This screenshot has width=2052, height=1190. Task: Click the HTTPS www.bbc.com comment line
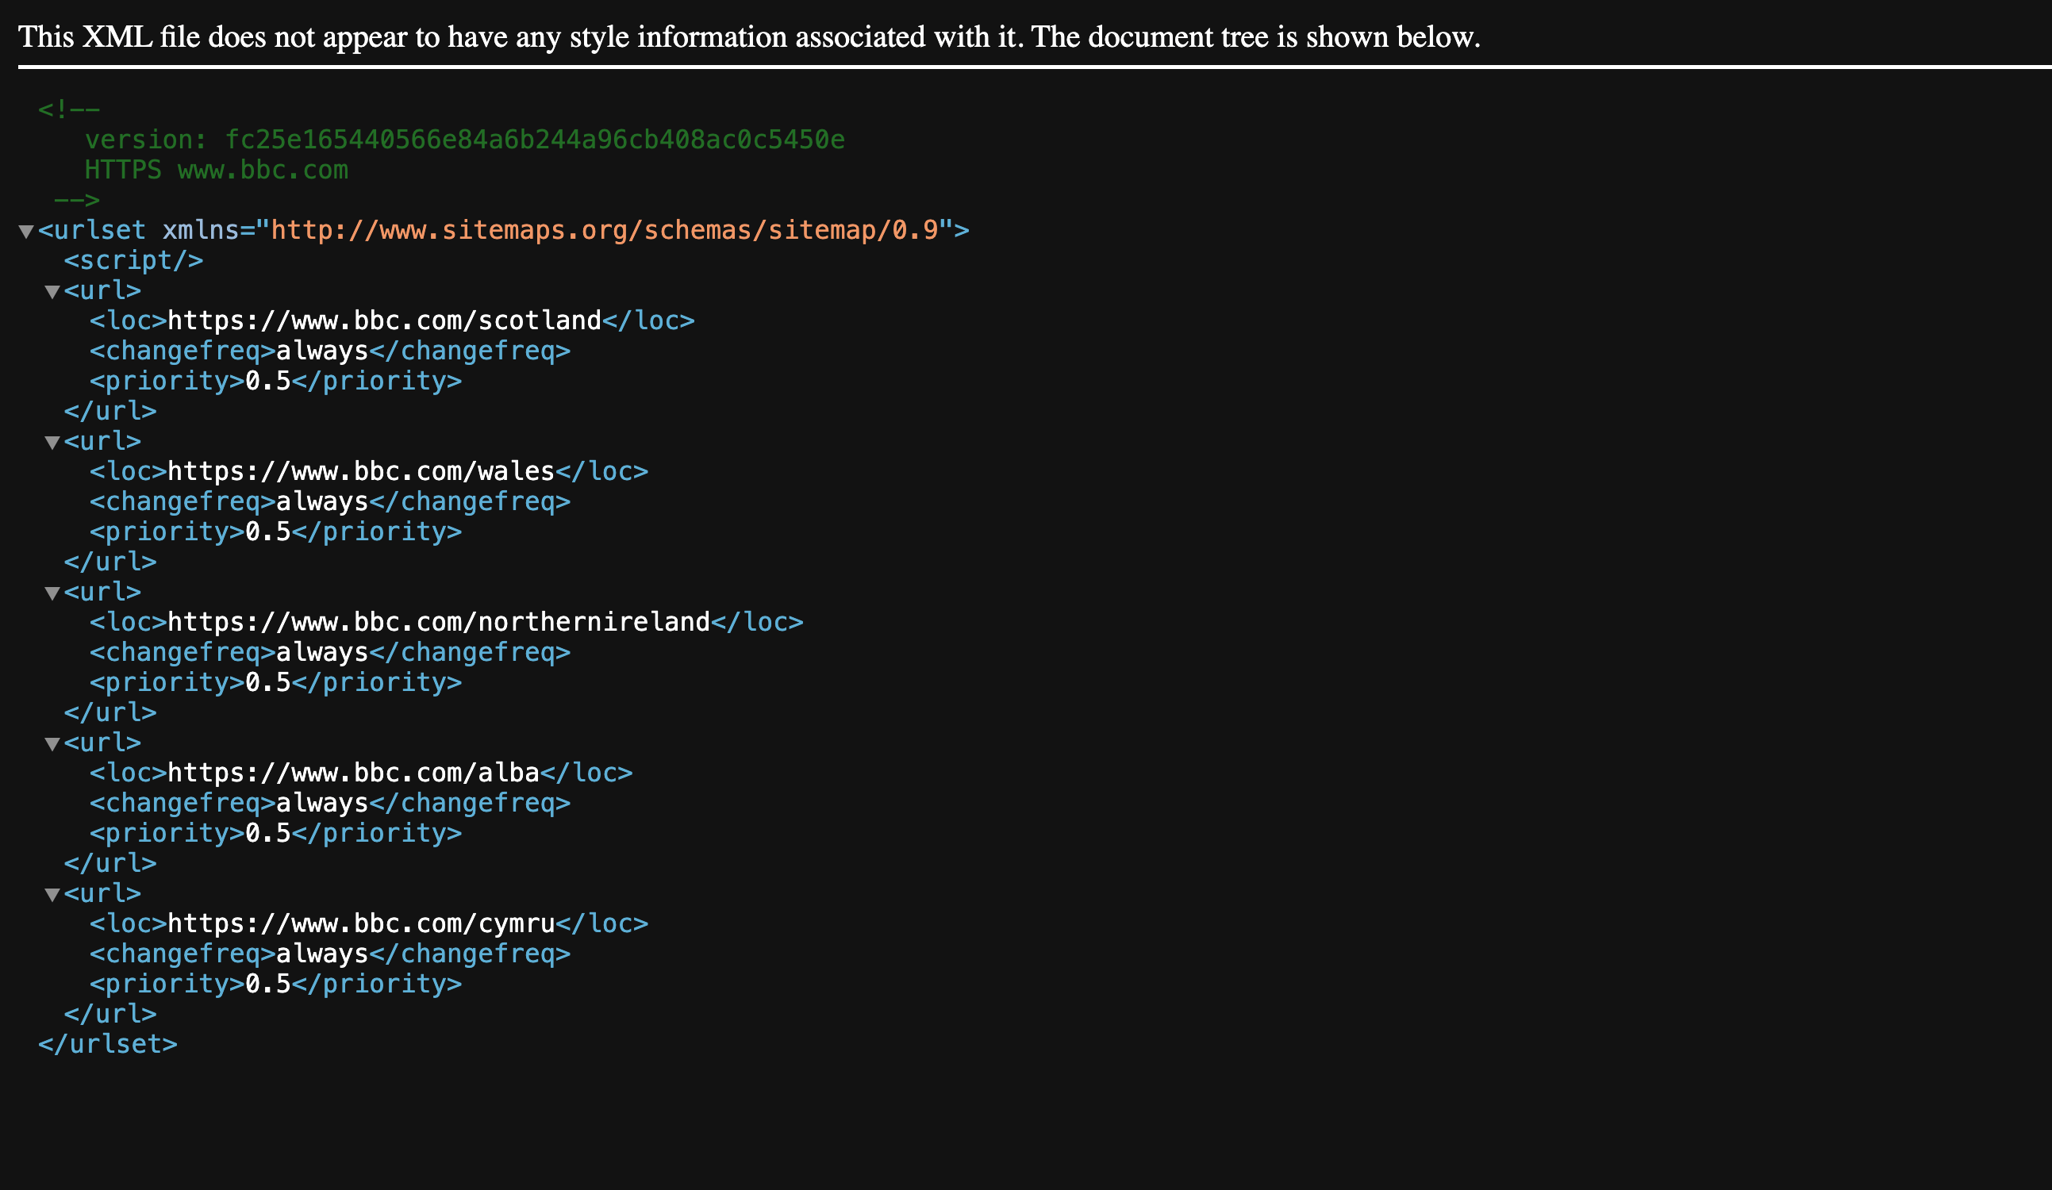216,170
